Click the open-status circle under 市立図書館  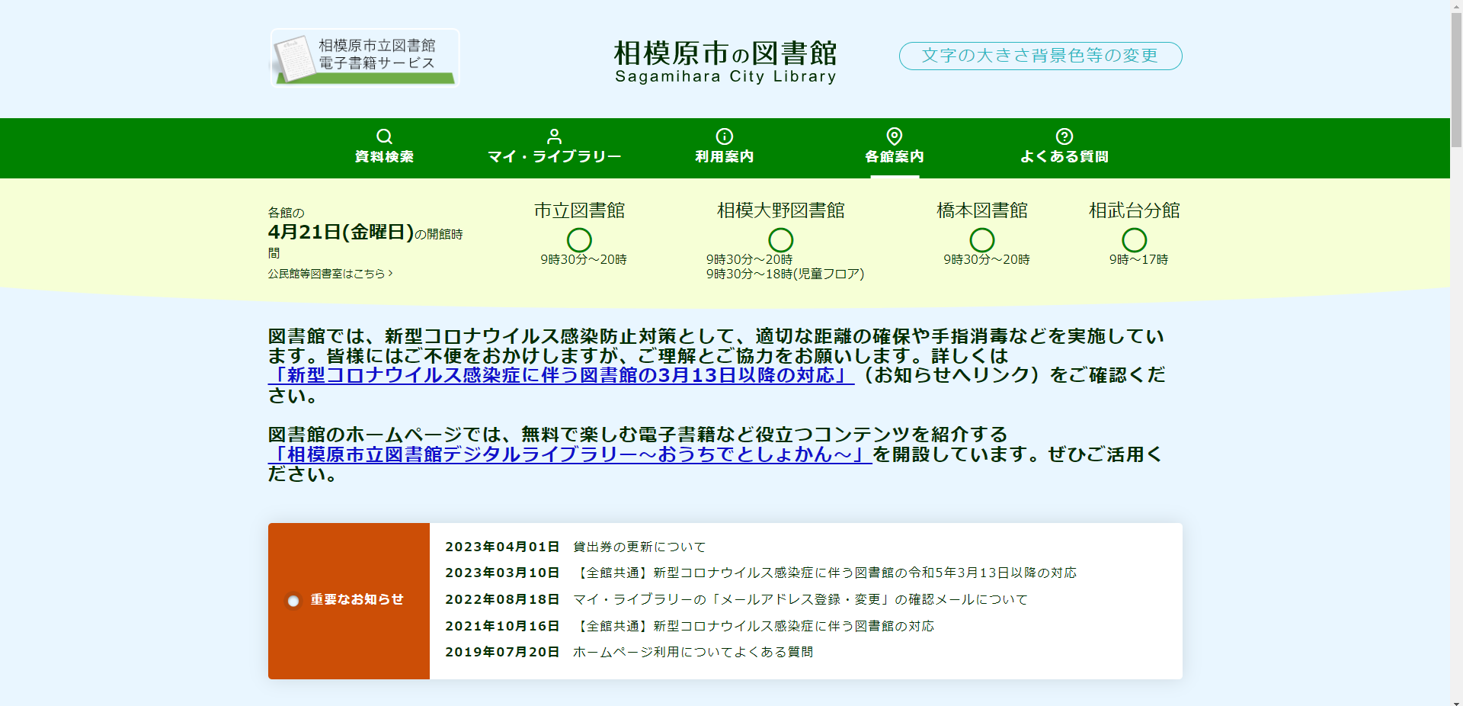point(579,240)
